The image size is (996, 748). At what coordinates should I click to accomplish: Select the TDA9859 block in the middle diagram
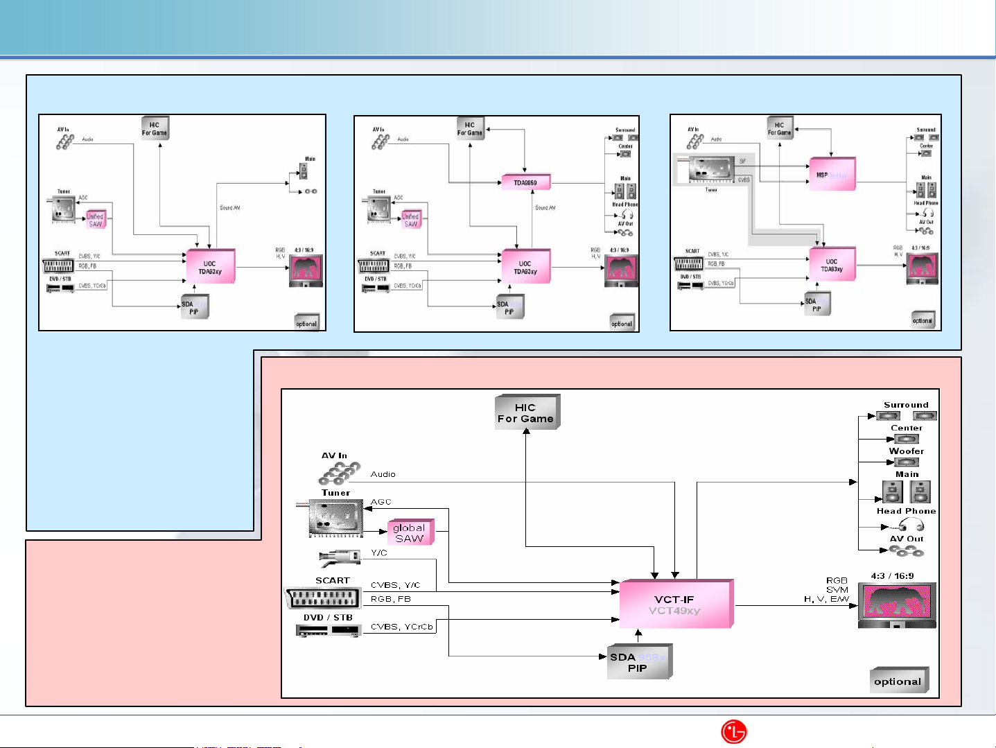[525, 182]
